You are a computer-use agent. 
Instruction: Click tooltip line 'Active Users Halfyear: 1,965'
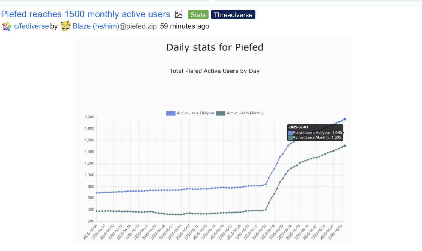click(317, 133)
